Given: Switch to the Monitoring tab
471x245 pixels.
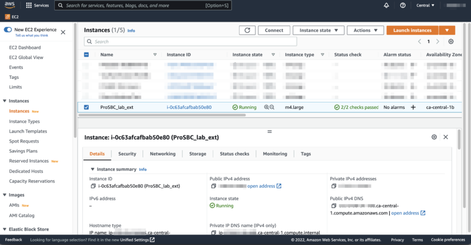Looking at the screenshot, I should (275, 154).
